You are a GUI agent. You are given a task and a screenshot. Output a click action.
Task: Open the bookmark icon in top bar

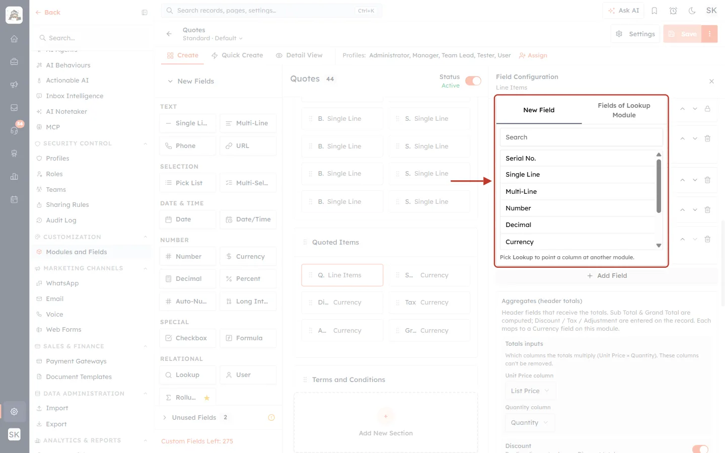(x=655, y=11)
